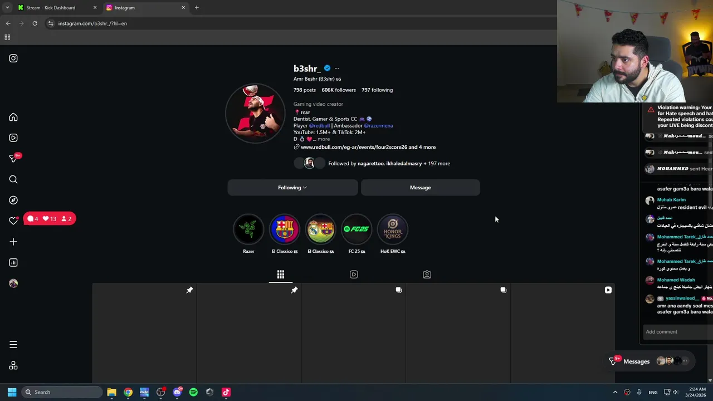Open the El Classico SA highlight
This screenshot has width=713, height=401.
[321, 229]
